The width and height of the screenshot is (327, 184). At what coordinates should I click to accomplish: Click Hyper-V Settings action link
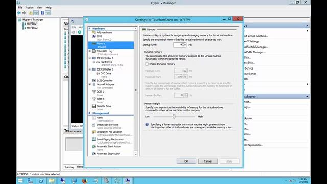[252, 41]
